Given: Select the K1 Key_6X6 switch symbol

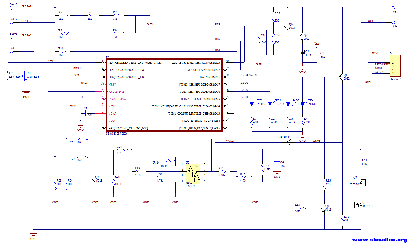Looking at the screenshot, I should (x=25, y=77).
